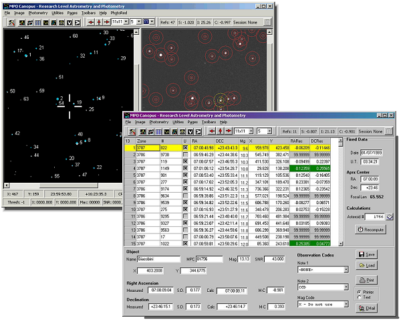Screen dimensions: 401x322
Task: Click the blue grid icon in back window toolbar
Action: (38, 23)
